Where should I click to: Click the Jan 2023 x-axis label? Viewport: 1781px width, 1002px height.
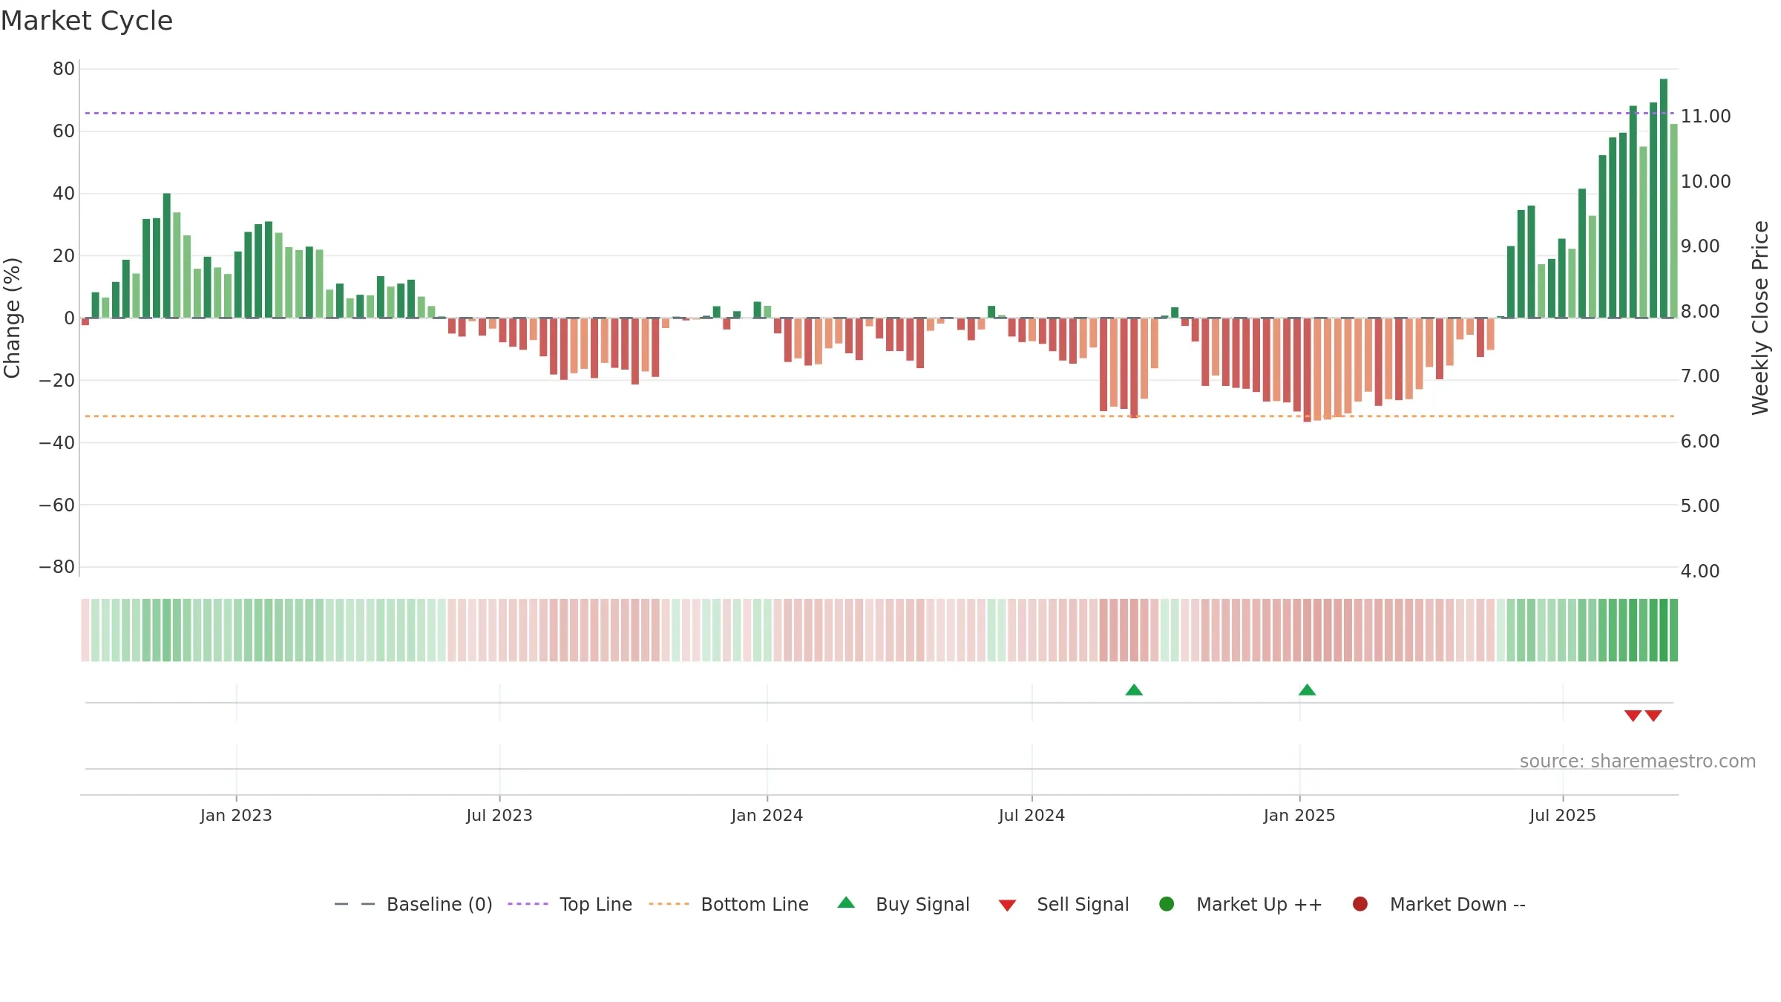236,816
